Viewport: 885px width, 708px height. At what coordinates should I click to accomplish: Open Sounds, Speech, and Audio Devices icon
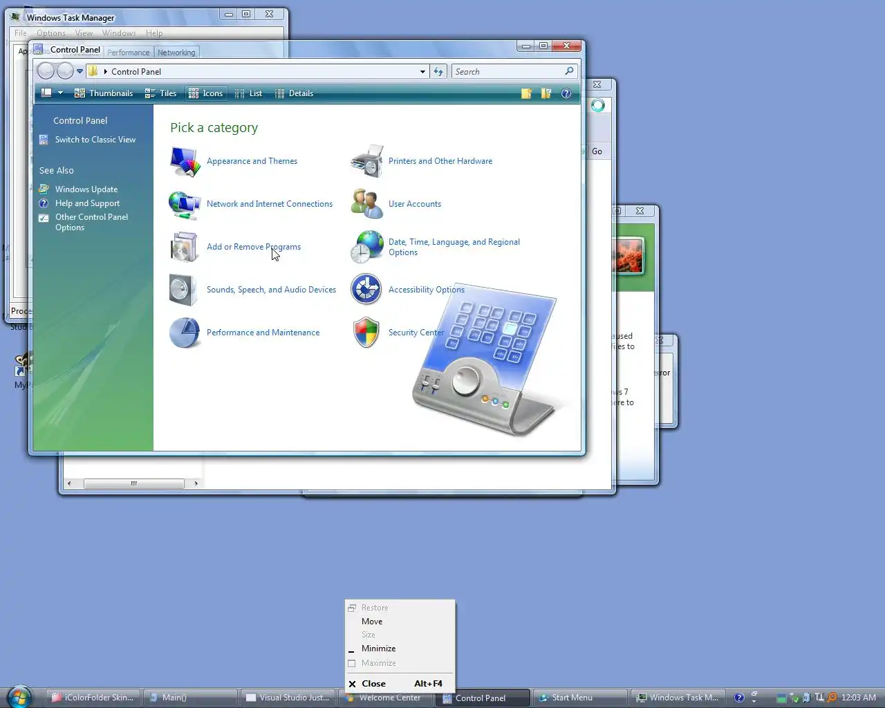tap(183, 290)
